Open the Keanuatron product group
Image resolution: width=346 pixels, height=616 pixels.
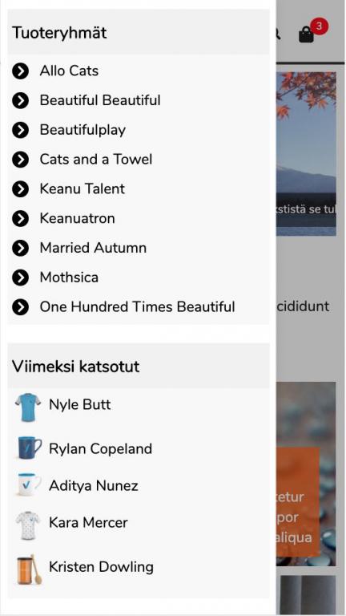tap(77, 218)
